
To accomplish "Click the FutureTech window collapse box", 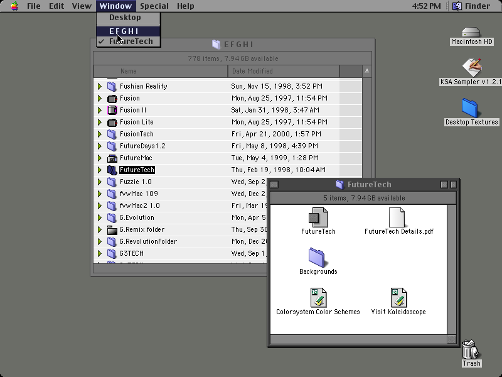I will pos(453,185).
